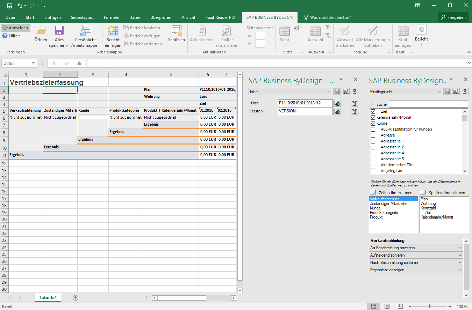
Task: Check ABC-Klassifikation für Kunden checkbox
Action: tap(373, 129)
